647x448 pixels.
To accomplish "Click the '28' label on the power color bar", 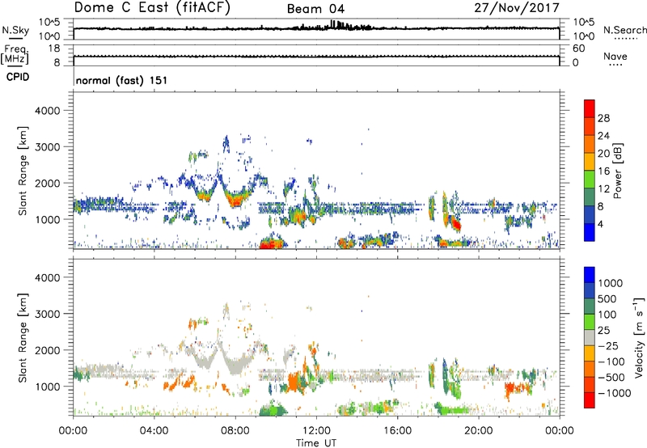I will click(603, 118).
